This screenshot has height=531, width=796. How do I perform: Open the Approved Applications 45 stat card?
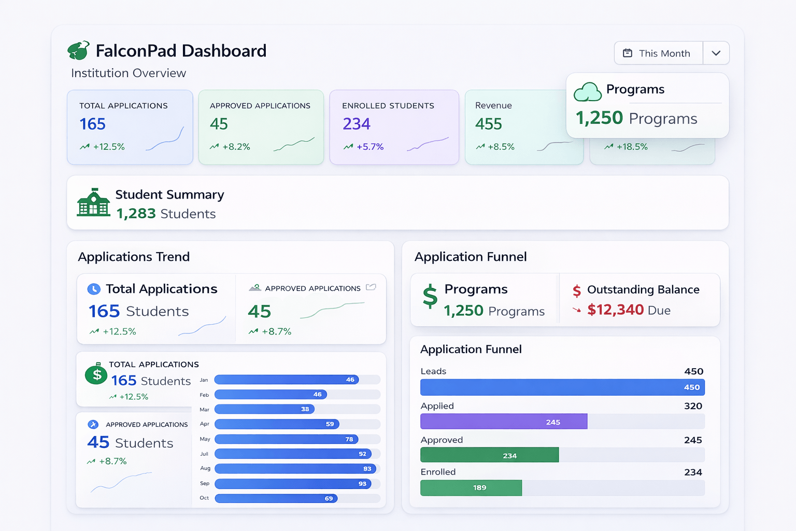pos(261,127)
